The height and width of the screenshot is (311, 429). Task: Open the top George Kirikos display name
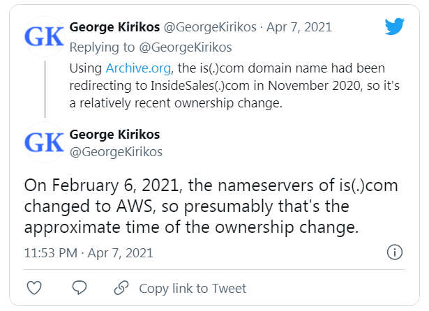[x=114, y=26]
